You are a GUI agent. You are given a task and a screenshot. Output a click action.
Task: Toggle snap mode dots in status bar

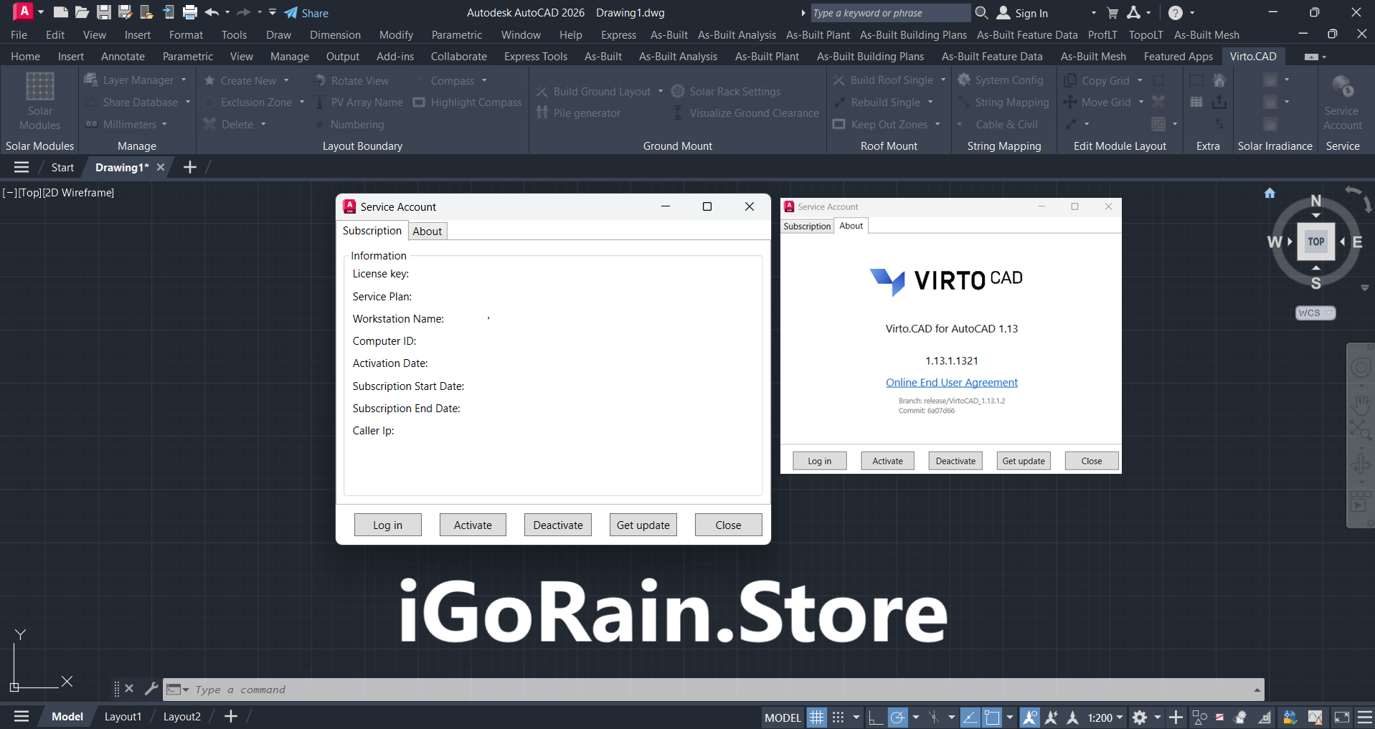(x=838, y=717)
